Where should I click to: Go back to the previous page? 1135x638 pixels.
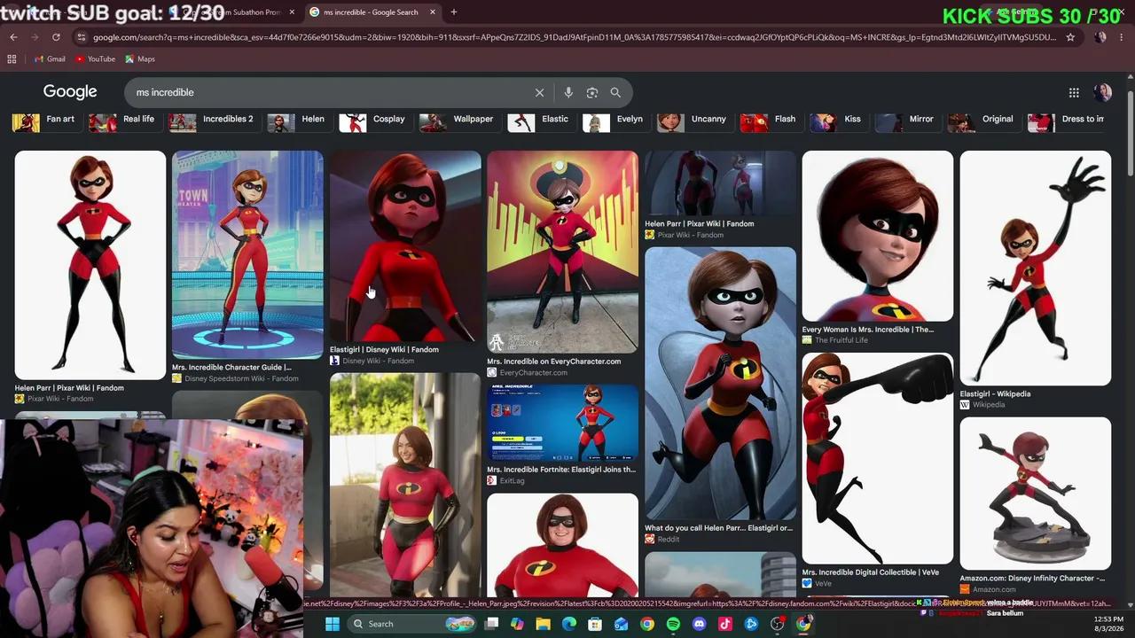point(13,37)
